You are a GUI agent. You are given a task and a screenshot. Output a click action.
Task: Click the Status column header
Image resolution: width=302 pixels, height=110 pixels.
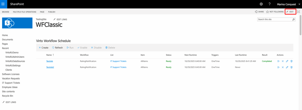coord(168,55)
